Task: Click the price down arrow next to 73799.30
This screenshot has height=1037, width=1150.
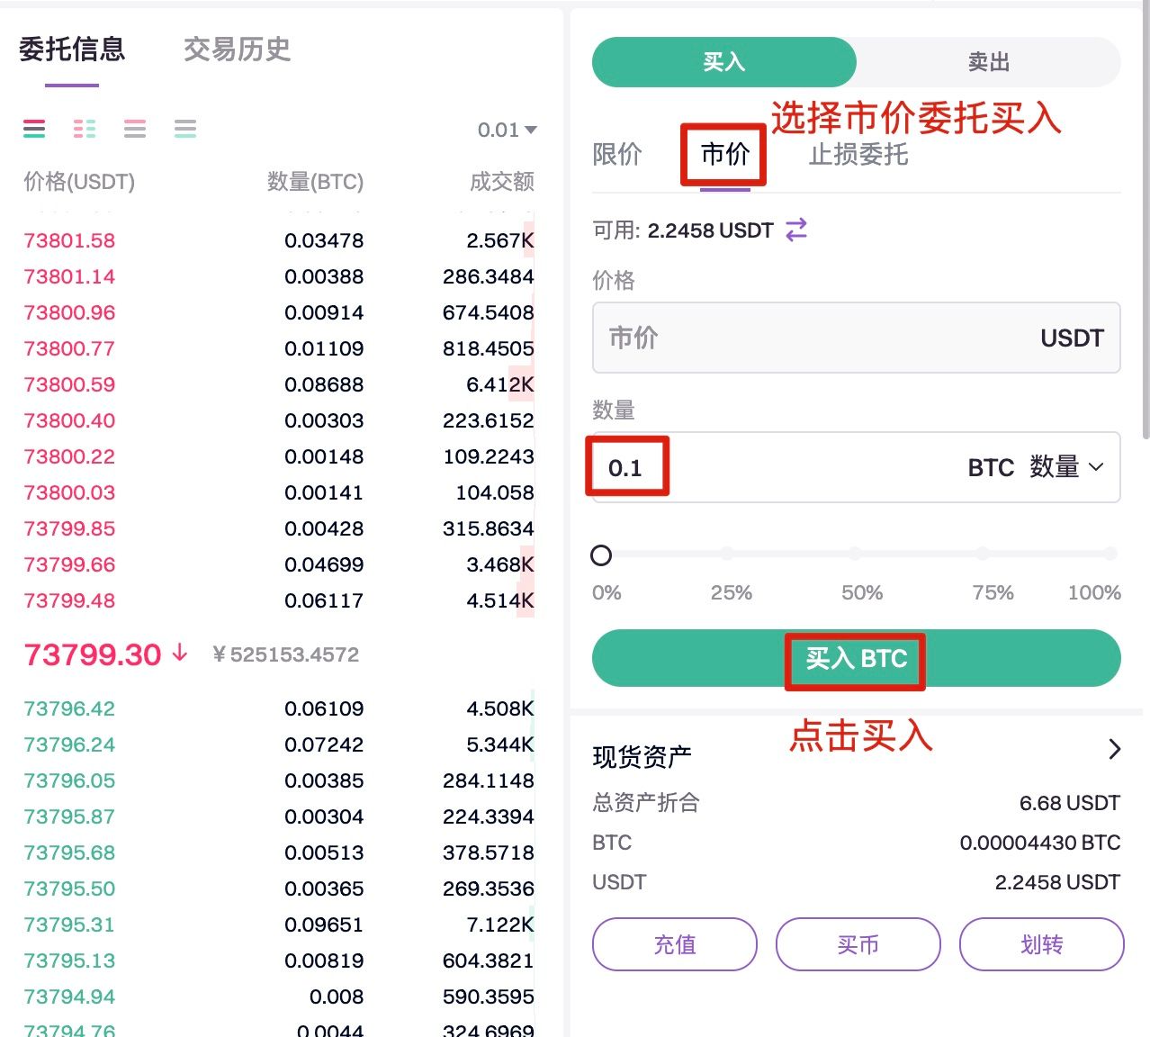Action: pyautogui.click(x=180, y=654)
